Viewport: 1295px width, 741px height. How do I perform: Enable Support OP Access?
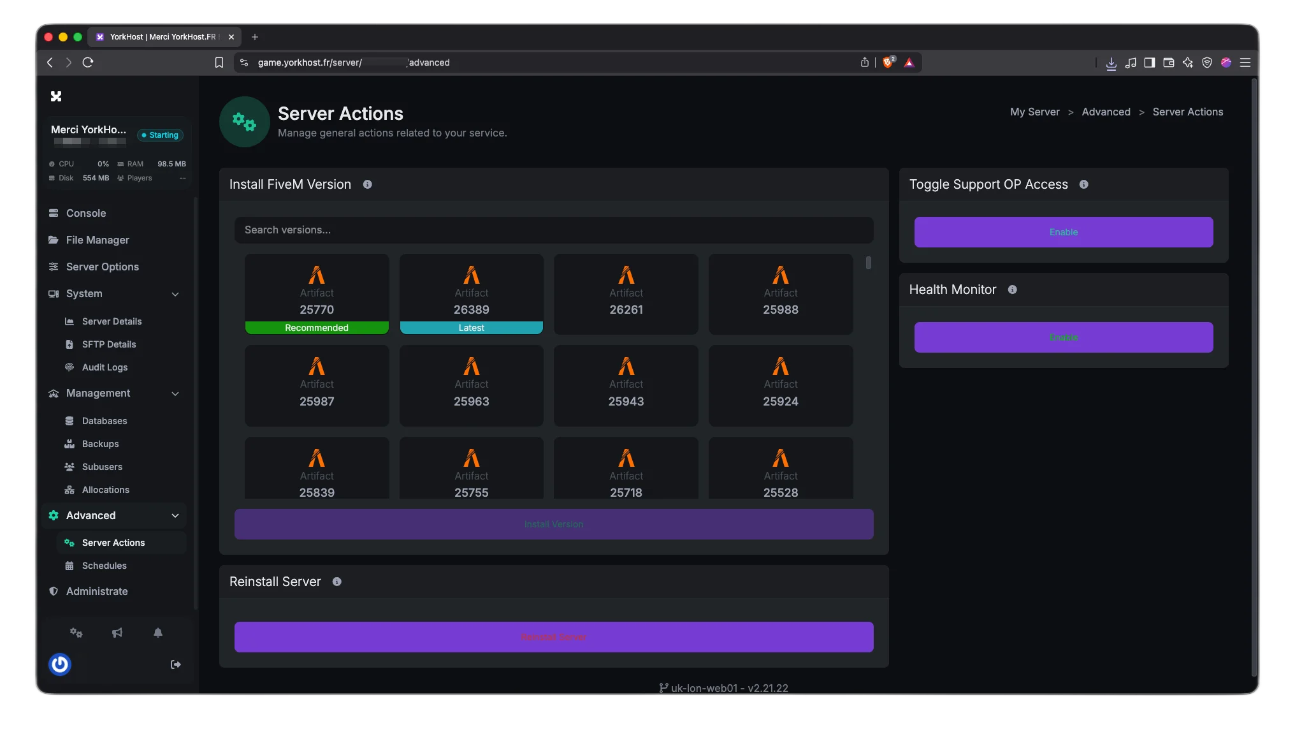pyautogui.click(x=1063, y=232)
